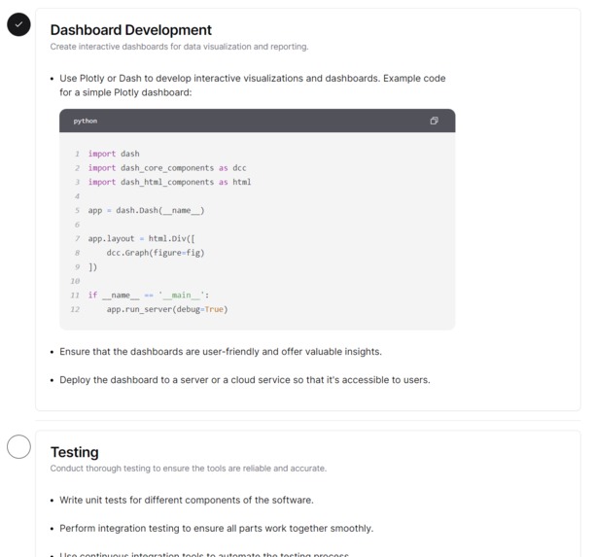
Task: Click code line 'import dash_html_components as html'
Action: (x=169, y=182)
